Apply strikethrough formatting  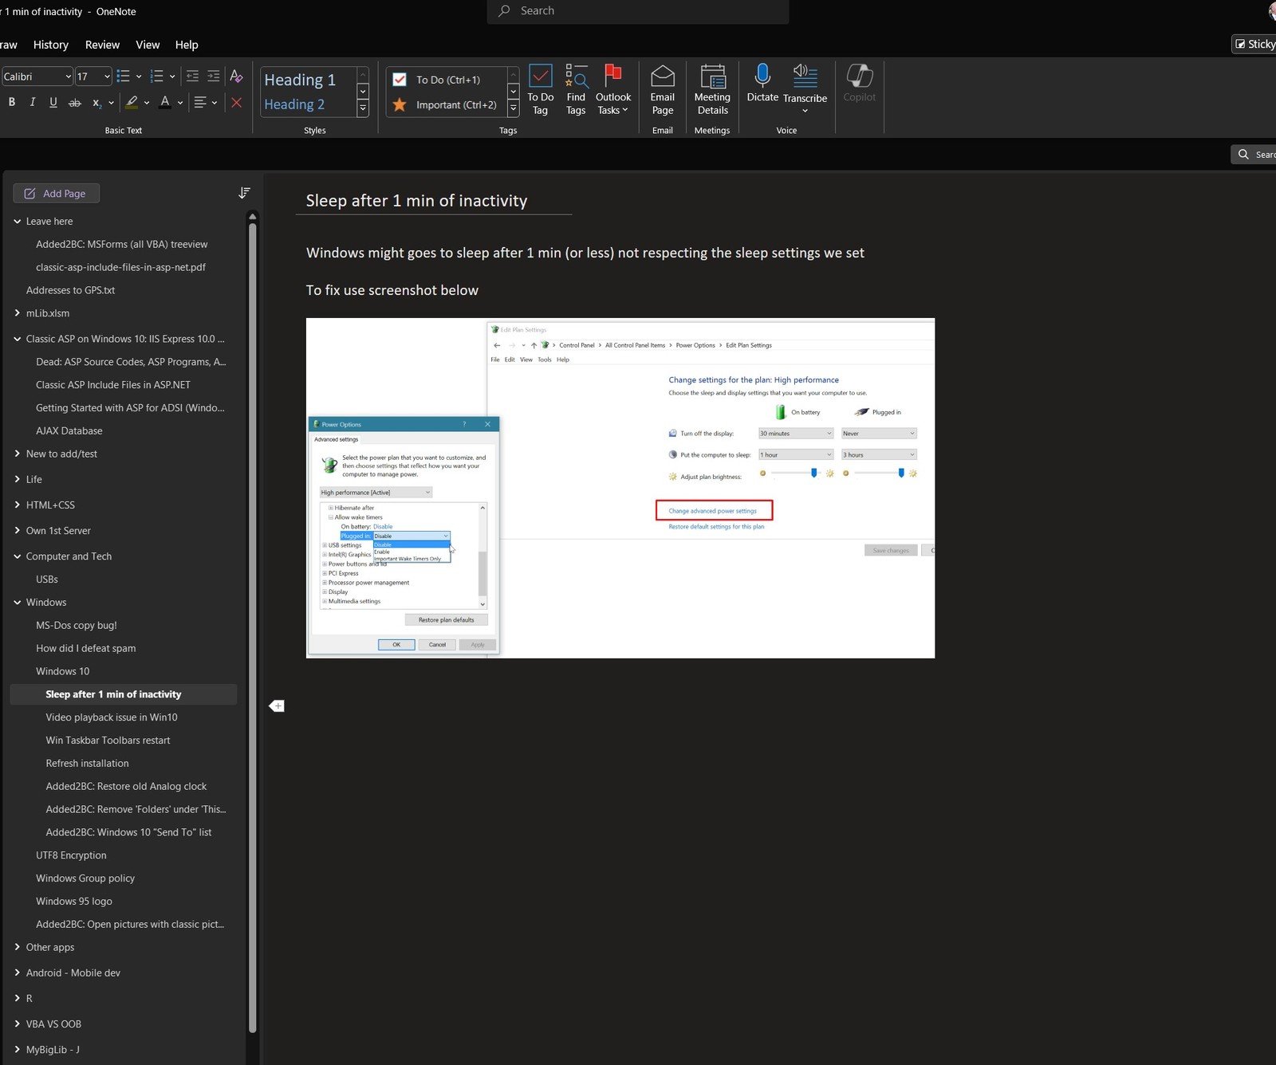click(x=75, y=102)
